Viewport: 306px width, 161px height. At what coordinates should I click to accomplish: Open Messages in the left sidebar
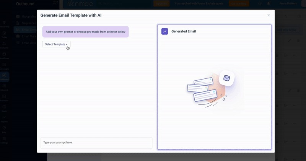[4, 67]
